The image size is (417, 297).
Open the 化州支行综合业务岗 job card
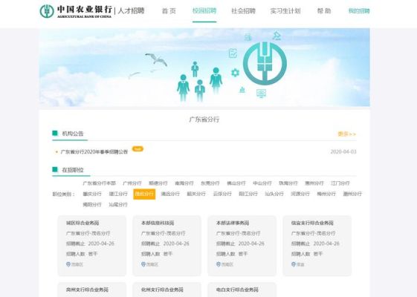tap(167, 290)
